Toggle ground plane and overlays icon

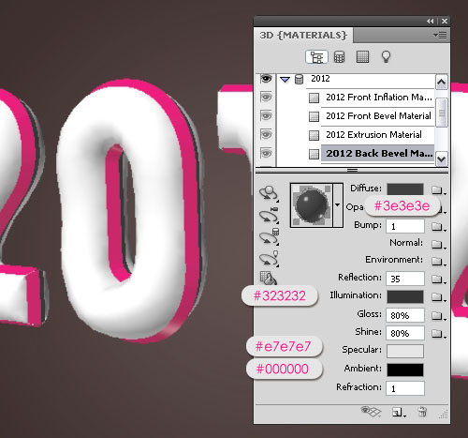click(371, 412)
